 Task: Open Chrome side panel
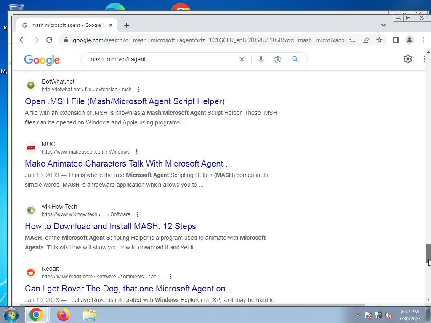pyautogui.click(x=396, y=40)
